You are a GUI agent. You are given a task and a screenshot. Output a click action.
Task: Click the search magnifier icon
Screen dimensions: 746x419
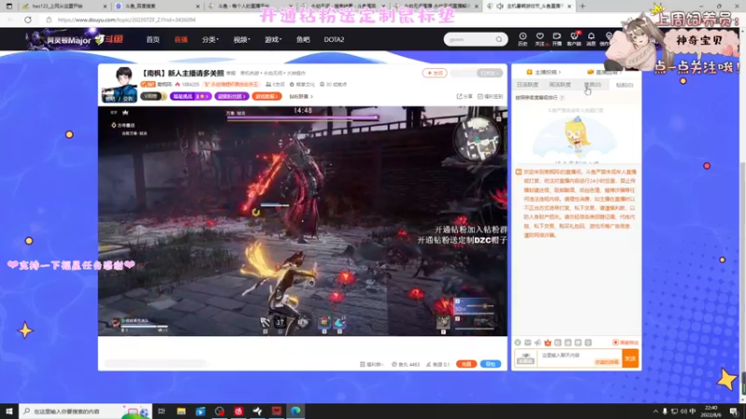pyautogui.click(x=499, y=39)
